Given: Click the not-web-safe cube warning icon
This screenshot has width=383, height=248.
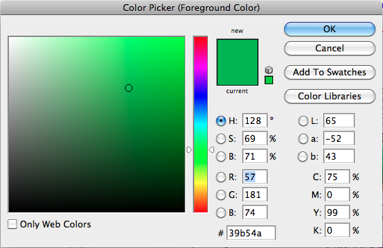Looking at the screenshot, I should [x=268, y=70].
